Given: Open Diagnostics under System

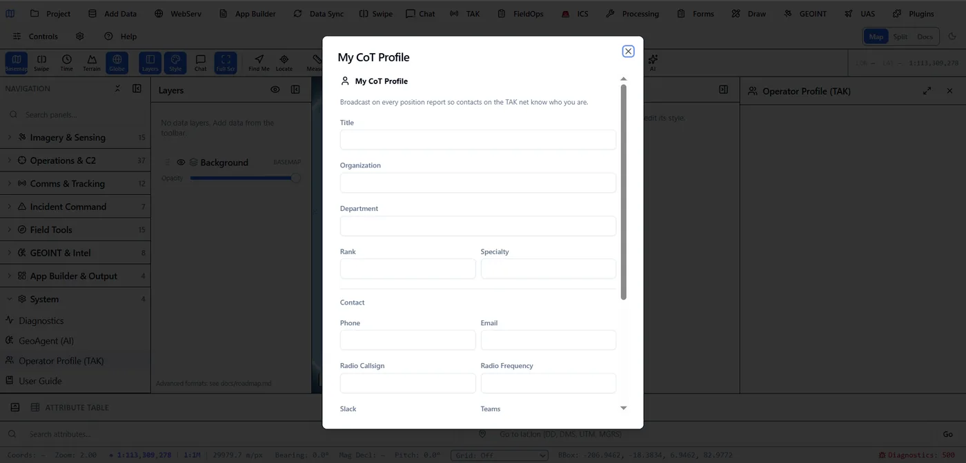Looking at the screenshot, I should pos(75,320).
